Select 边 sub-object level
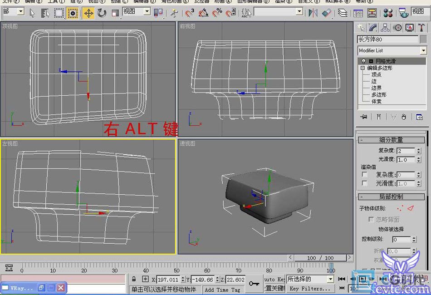The height and width of the screenshot is (295, 431). click(x=374, y=81)
